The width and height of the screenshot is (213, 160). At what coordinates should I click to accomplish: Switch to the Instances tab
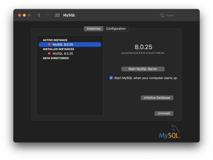94,29
